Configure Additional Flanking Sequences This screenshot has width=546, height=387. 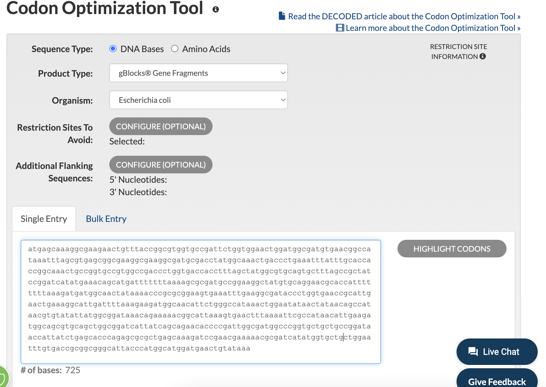161,165
